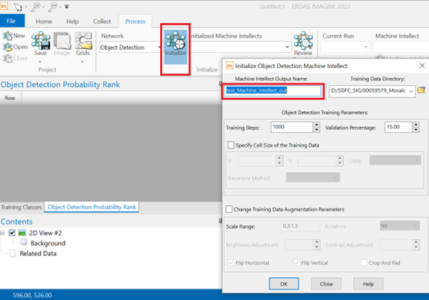Open the Network Object Detection dropdown
The image size is (429, 300).
click(159, 48)
